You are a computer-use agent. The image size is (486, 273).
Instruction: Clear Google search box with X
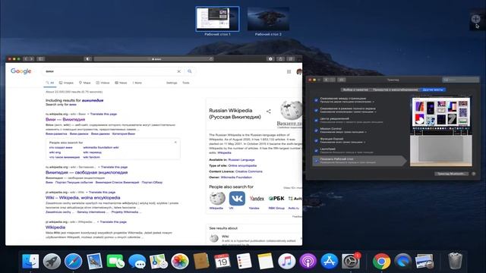tap(179, 71)
